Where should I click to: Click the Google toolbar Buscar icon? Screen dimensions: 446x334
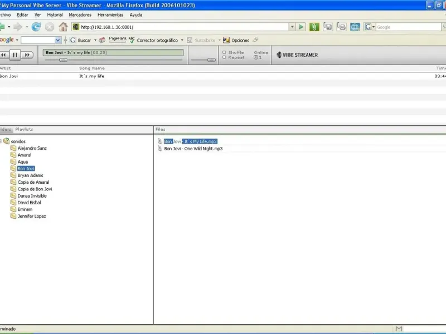point(73,40)
